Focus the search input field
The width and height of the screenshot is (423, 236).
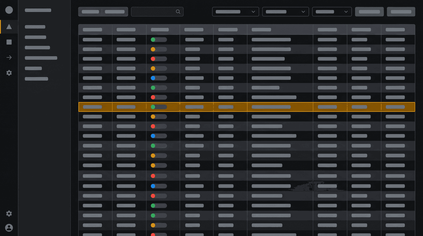pyautogui.click(x=157, y=12)
